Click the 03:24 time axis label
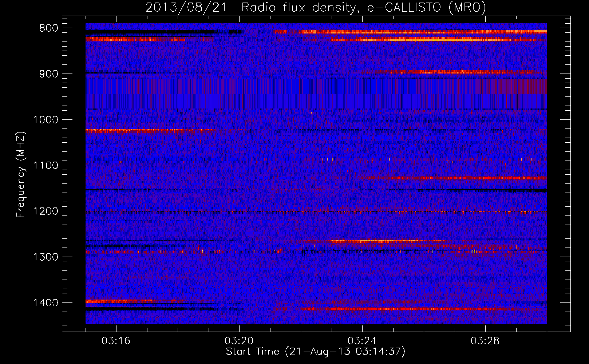Image resolution: width=589 pixels, height=364 pixels. pos(362,341)
